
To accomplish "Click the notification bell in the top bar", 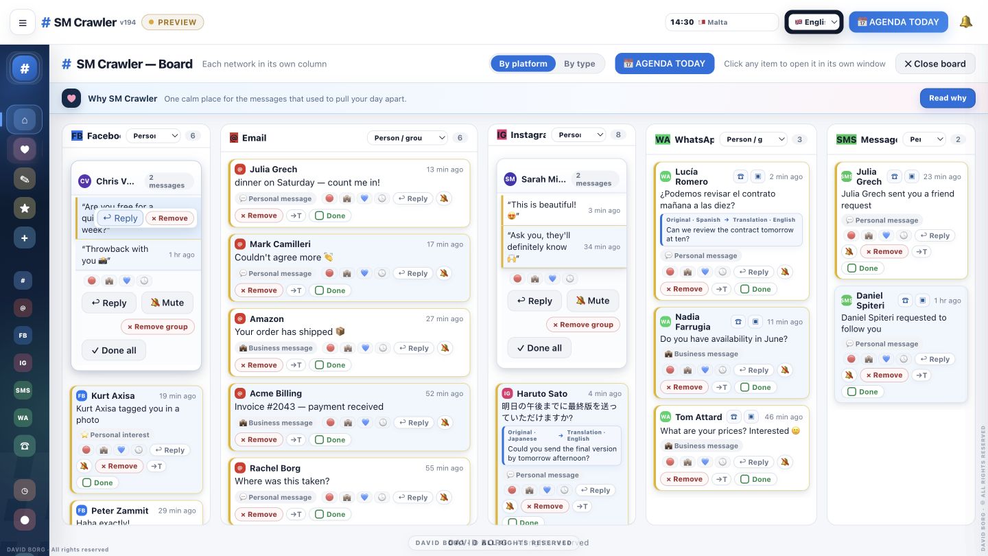I will click(966, 22).
